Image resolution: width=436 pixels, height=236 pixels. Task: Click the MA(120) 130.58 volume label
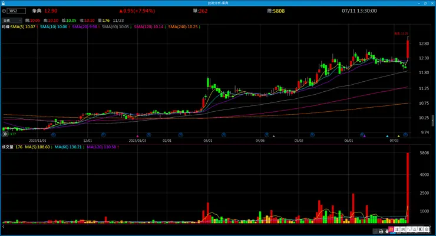(x=101, y=147)
